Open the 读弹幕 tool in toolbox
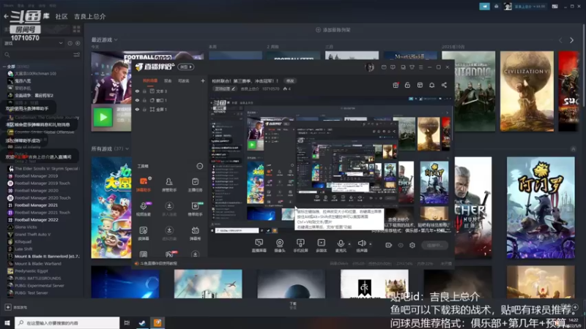Image resolution: width=586 pixels, height=329 pixels. pos(144,233)
